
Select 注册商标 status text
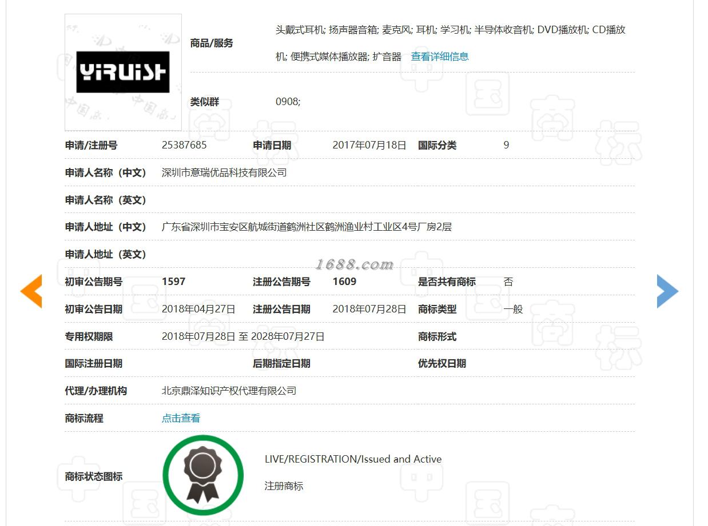coord(284,486)
